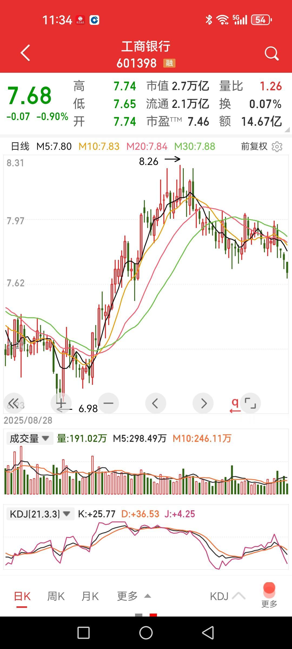Enter fullscreen chart mode

coord(250,403)
